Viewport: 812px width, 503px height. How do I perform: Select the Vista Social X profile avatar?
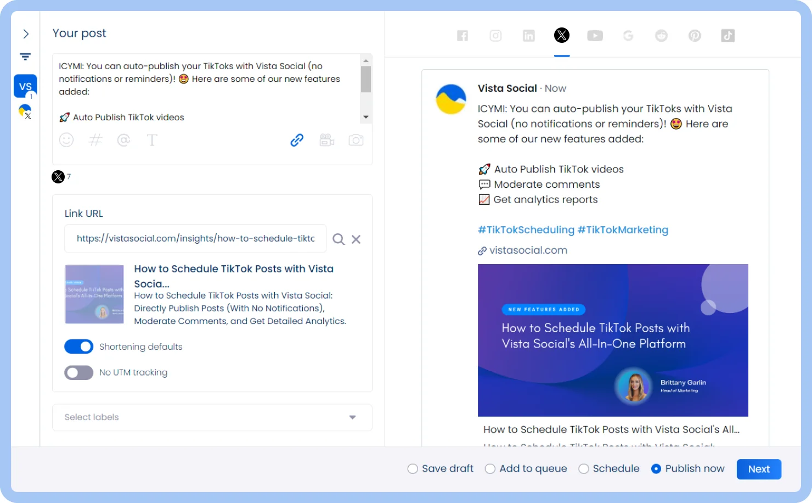click(25, 111)
